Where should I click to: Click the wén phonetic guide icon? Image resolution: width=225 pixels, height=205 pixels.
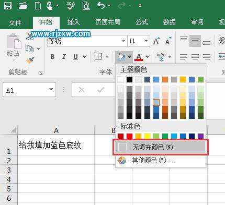point(161,57)
